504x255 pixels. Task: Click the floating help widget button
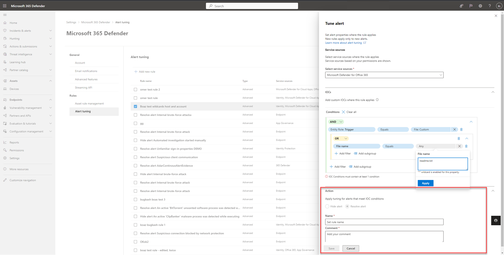496,220
